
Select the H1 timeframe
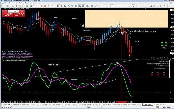pos(115,6)
